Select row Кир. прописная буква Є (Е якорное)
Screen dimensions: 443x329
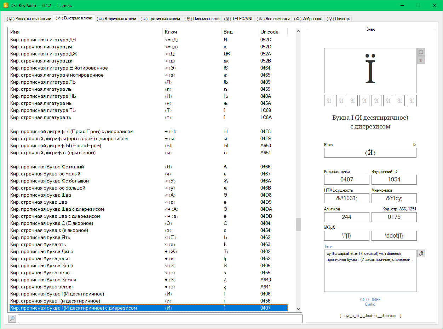coord(148,223)
